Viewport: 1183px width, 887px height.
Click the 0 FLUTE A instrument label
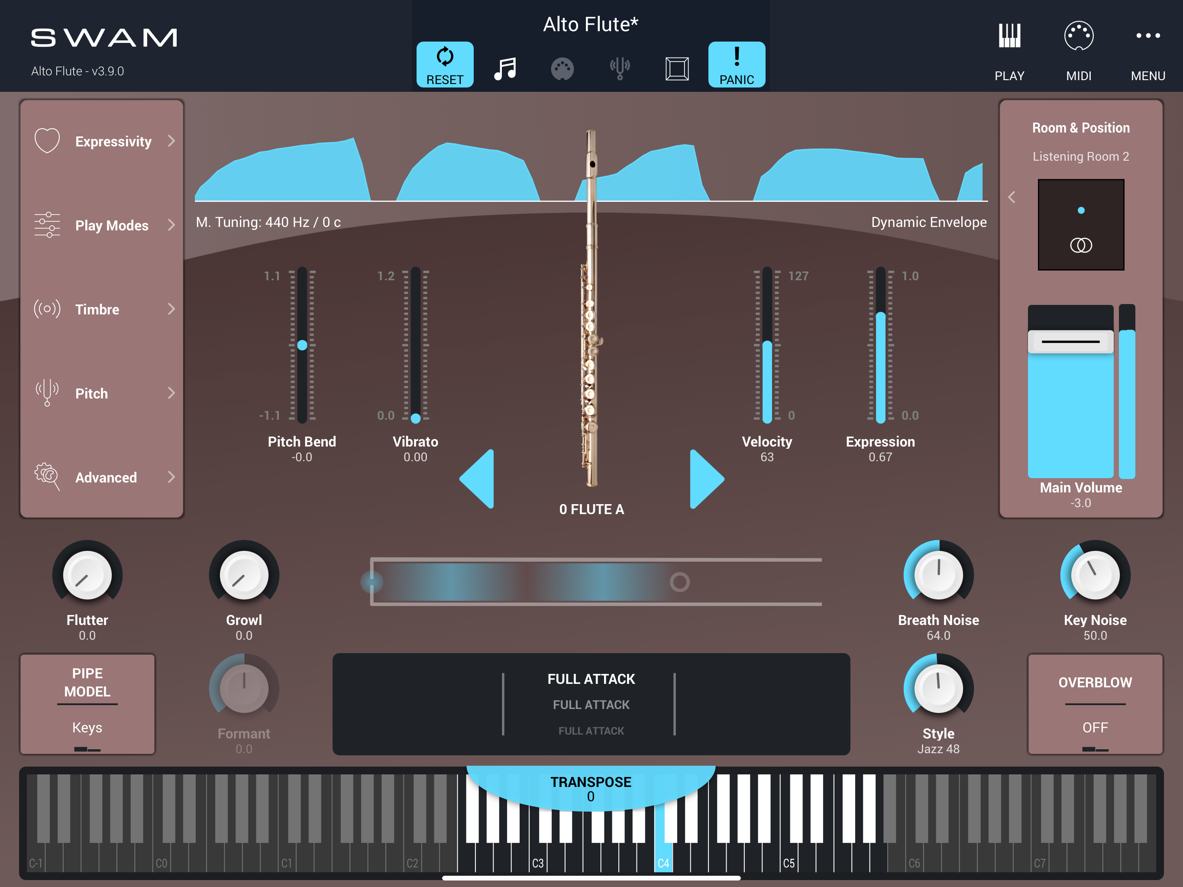[591, 509]
